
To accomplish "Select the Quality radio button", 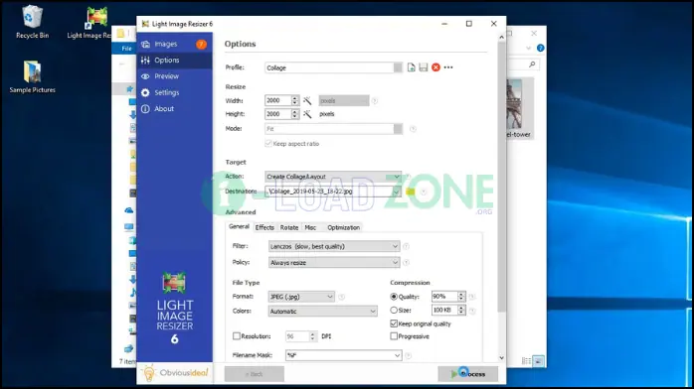I will (394, 297).
